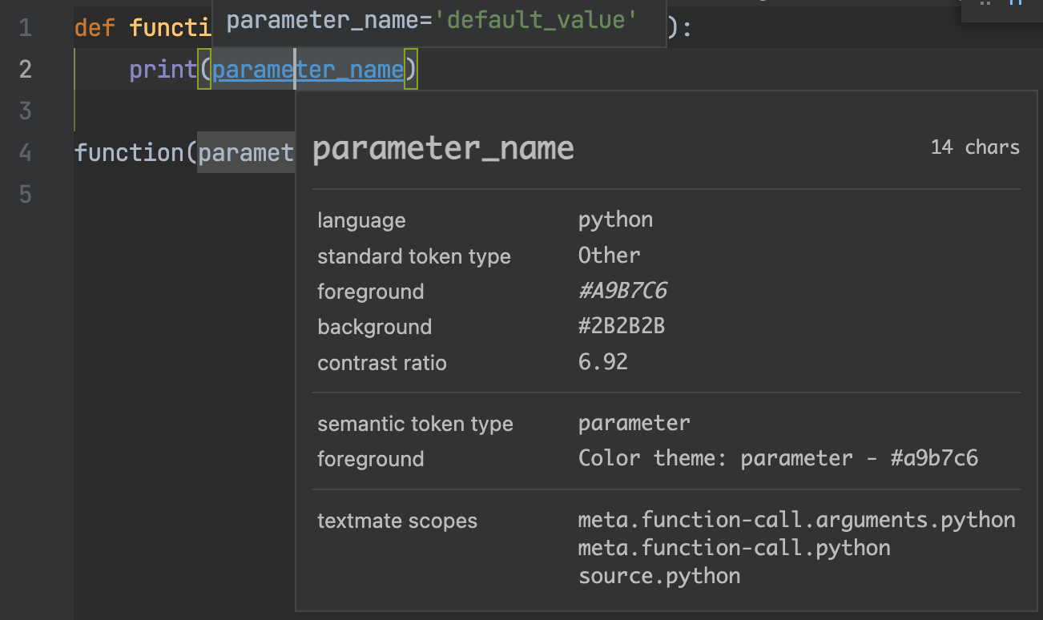
Task: Click the highlighted paramet argument on line four
Action: click(x=246, y=152)
